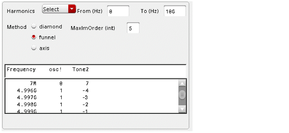
Task: Click the To (Hz) input field
Action: coord(175,11)
